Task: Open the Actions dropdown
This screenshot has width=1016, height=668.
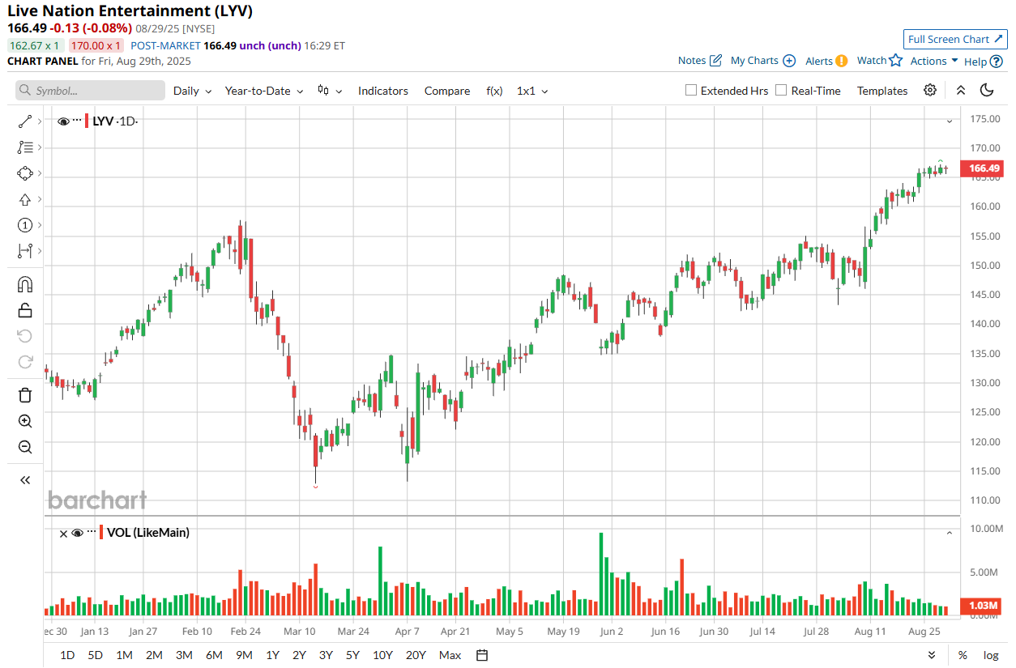Action: coord(934,61)
